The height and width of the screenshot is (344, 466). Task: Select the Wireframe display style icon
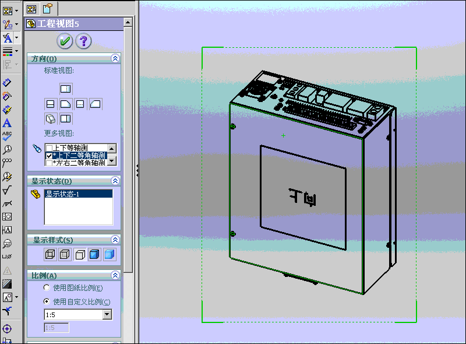(51, 254)
